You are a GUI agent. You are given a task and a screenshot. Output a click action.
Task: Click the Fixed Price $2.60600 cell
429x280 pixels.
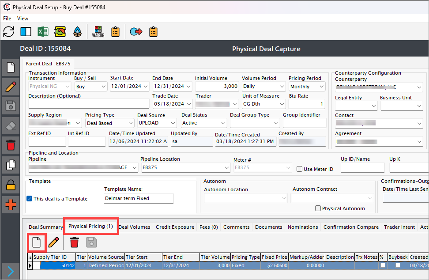275,265
